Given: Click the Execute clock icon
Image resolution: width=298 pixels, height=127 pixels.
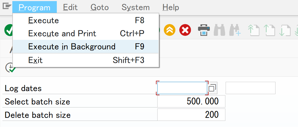Looking at the screenshot, I should (11, 68).
